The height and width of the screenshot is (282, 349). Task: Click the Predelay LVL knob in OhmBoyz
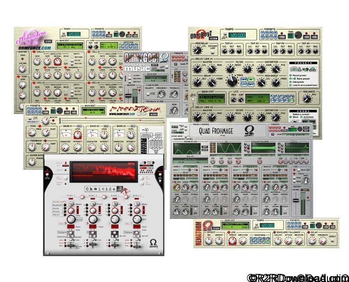coord(197,50)
